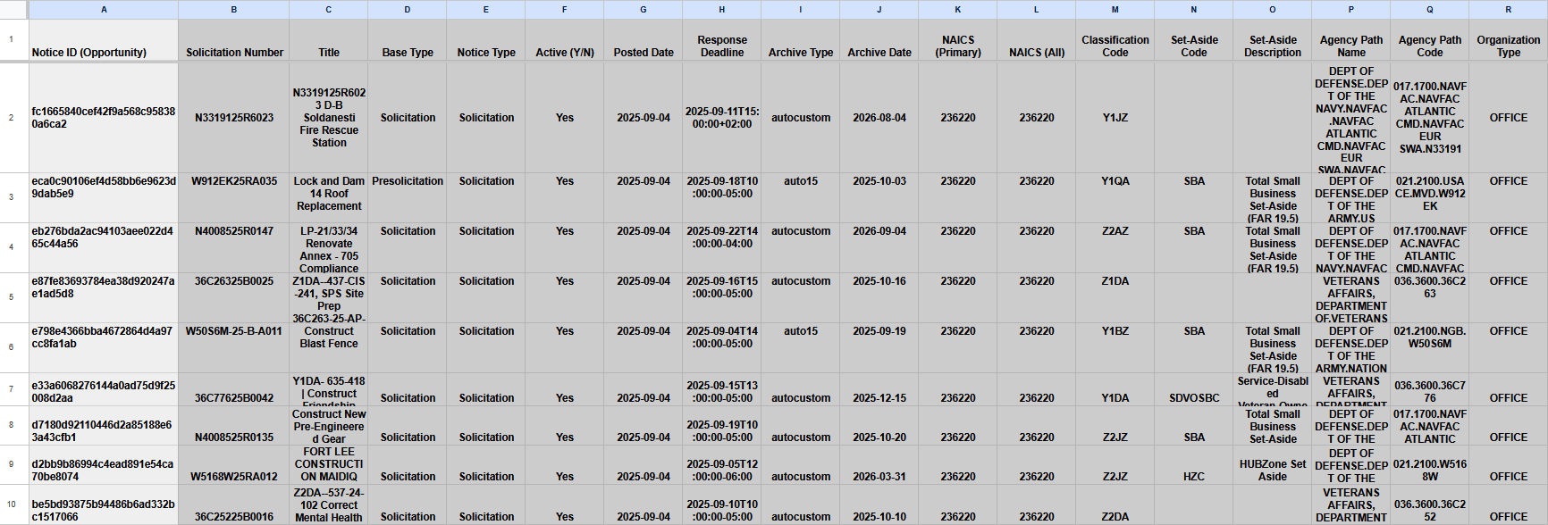Click the select-all corner box

[x=13, y=10]
